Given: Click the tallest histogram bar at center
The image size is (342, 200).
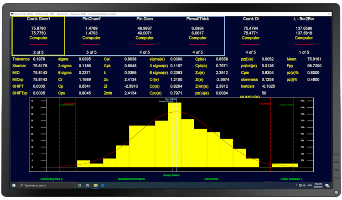Looking at the screenshot, I should (x=175, y=135).
